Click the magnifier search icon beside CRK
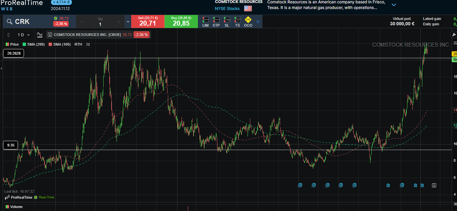The width and height of the screenshot is (457, 211). (x=9, y=22)
